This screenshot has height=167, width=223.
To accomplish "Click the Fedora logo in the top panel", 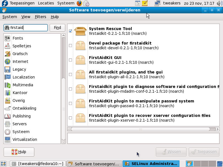I will (5, 3).
